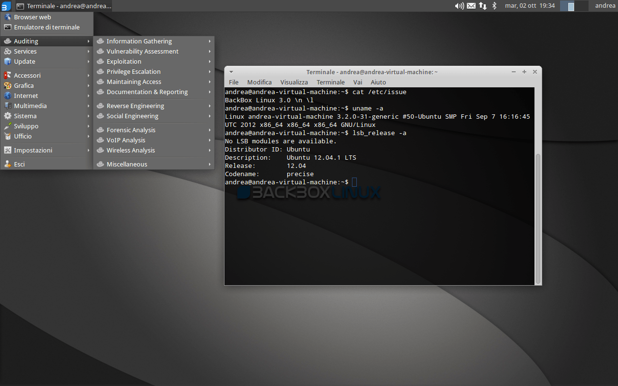
Task: Select the Update shield icon
Action: tap(8, 61)
